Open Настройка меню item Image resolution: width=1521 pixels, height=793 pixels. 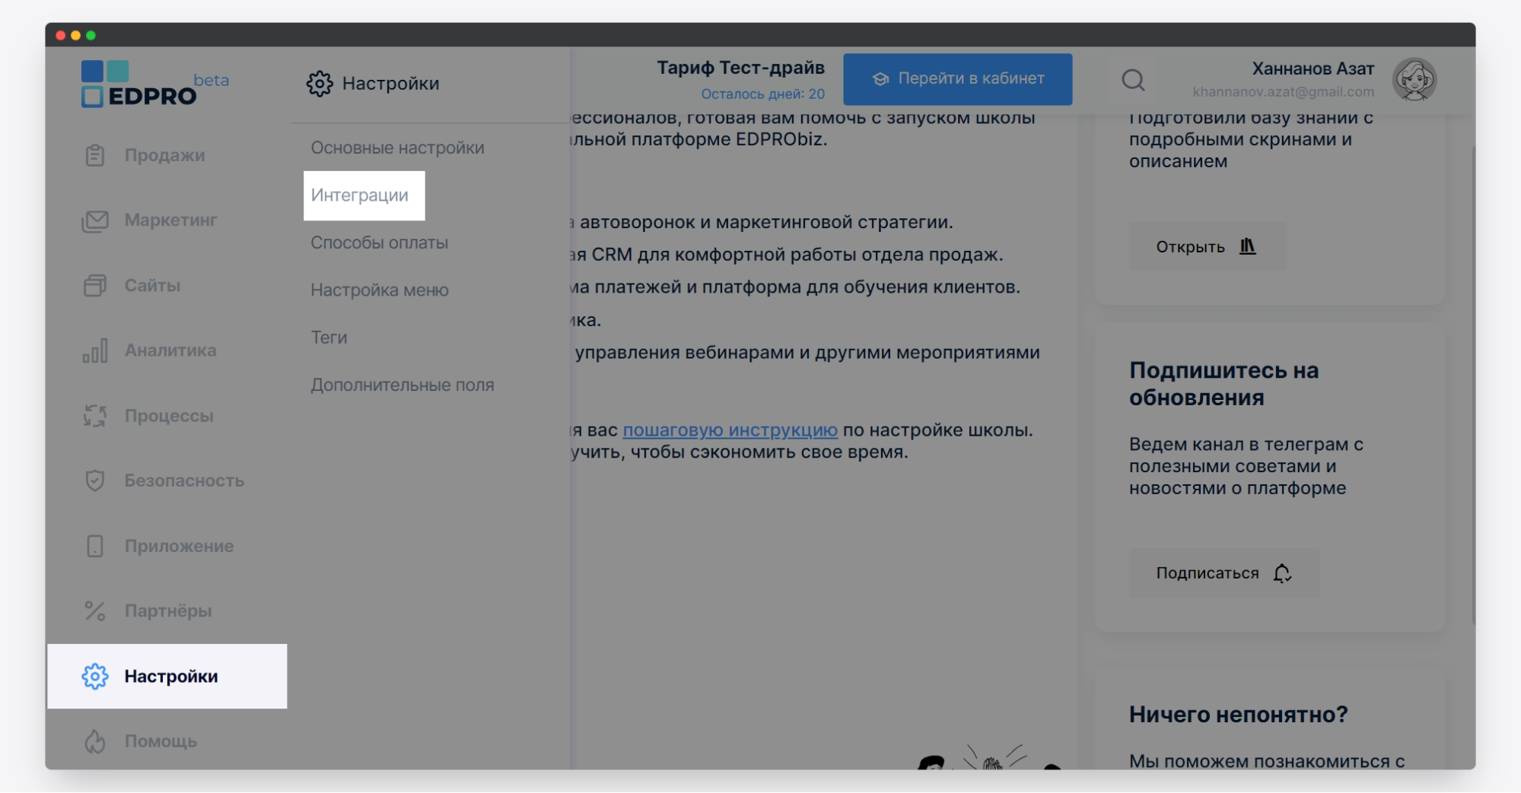click(379, 290)
